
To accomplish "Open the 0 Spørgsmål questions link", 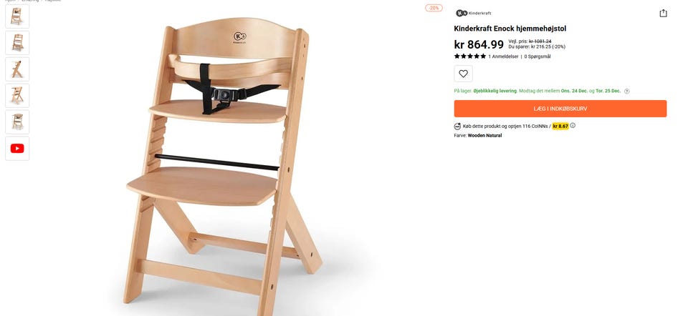I will pyautogui.click(x=537, y=56).
